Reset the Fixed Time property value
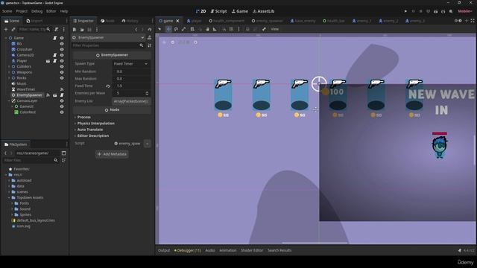 point(107,86)
